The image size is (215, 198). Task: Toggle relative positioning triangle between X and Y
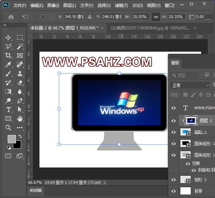pyautogui.click(x=90, y=17)
